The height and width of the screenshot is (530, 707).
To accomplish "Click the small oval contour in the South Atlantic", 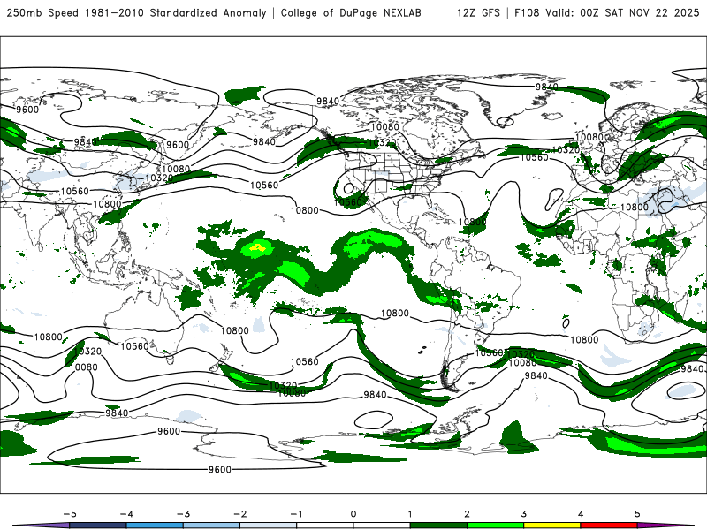I will tap(566, 323).
